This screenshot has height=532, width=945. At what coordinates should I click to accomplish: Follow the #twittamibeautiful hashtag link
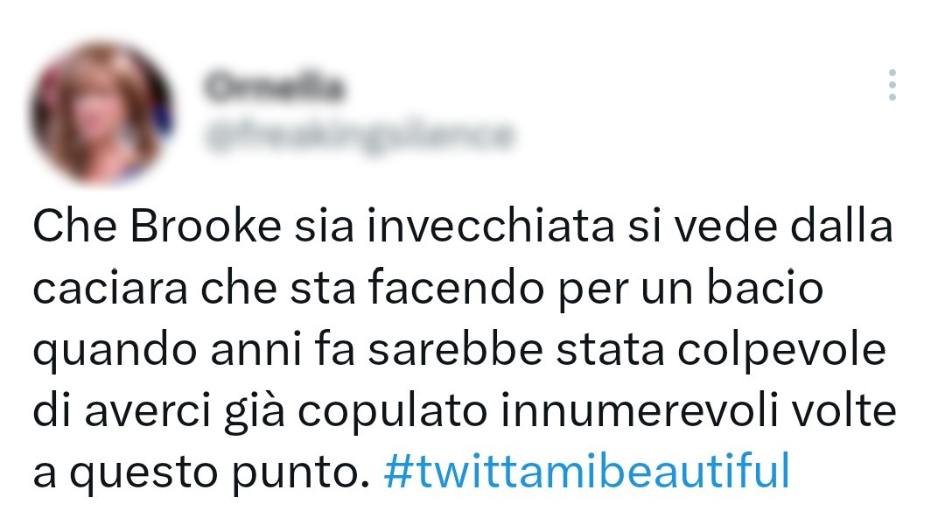586,471
